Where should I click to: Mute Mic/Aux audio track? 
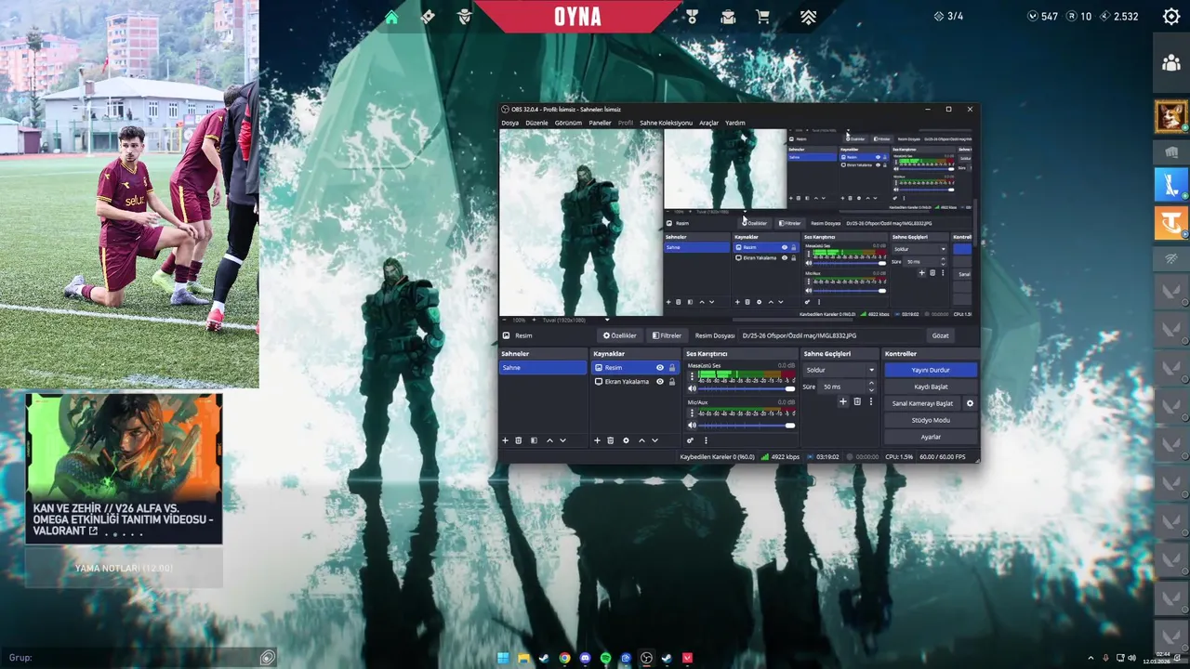tap(692, 426)
